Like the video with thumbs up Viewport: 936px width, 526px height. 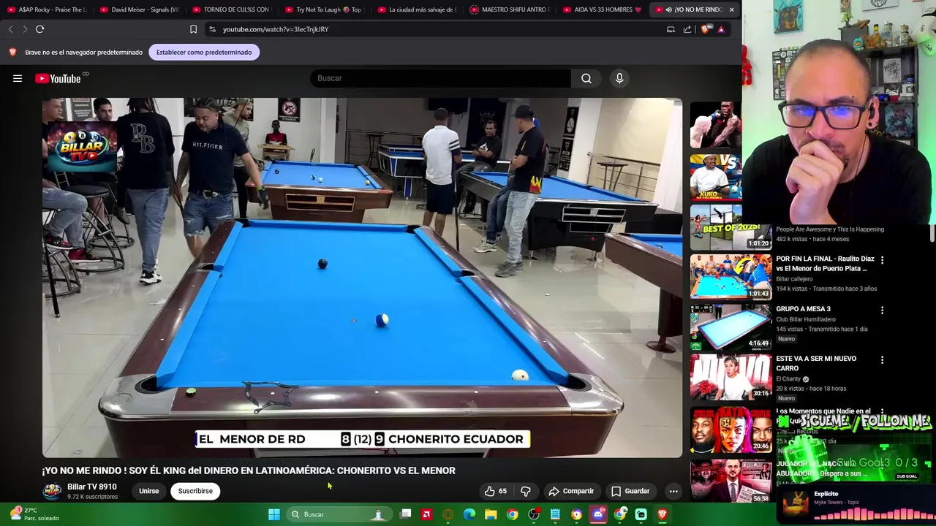click(496, 491)
